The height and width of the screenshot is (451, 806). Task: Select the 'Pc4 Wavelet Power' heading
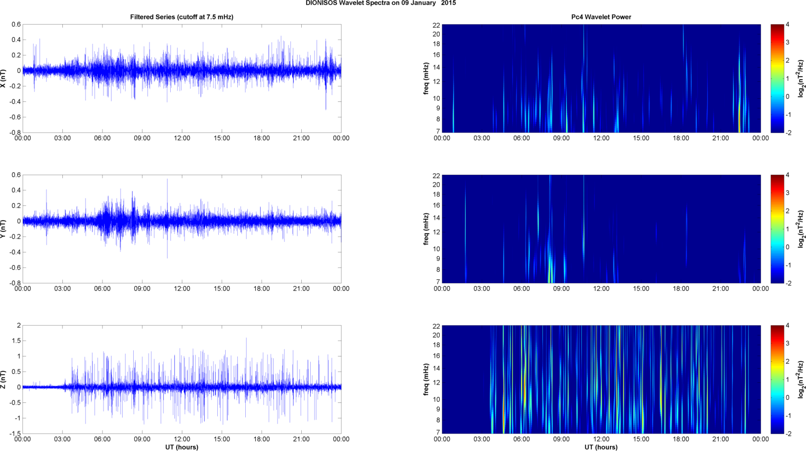tap(601, 17)
